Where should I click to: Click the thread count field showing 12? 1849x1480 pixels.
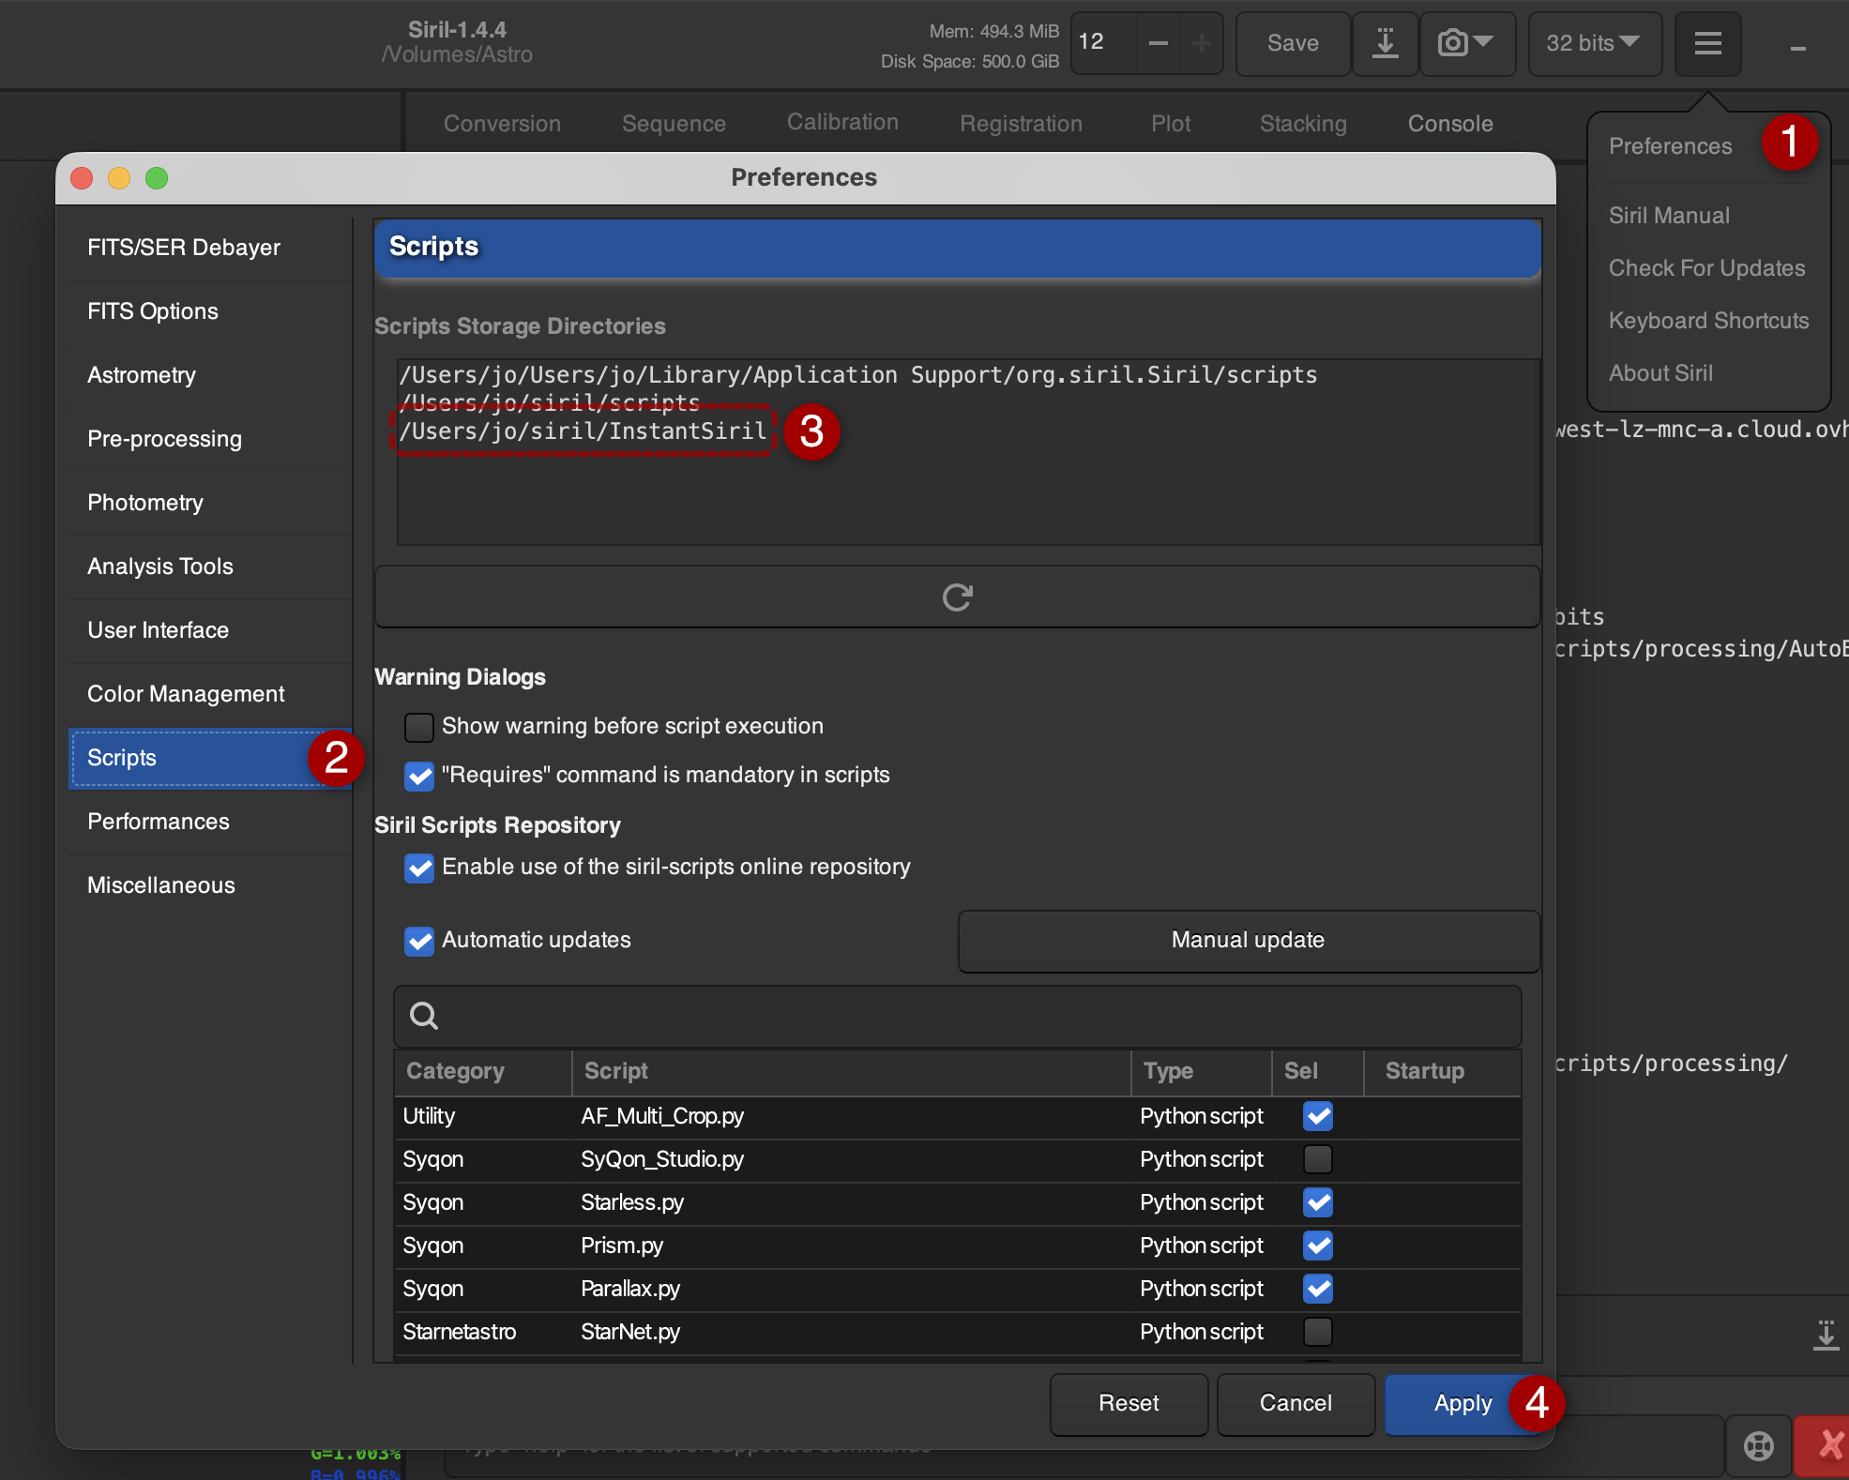point(1103,43)
